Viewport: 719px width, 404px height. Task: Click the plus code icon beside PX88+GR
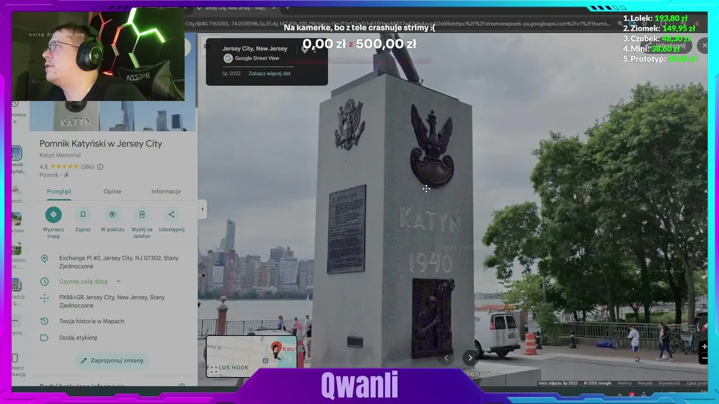click(44, 298)
